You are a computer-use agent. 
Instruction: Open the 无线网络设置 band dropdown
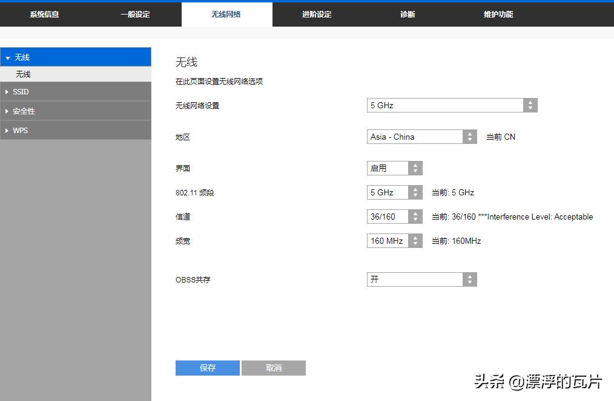pyautogui.click(x=452, y=105)
